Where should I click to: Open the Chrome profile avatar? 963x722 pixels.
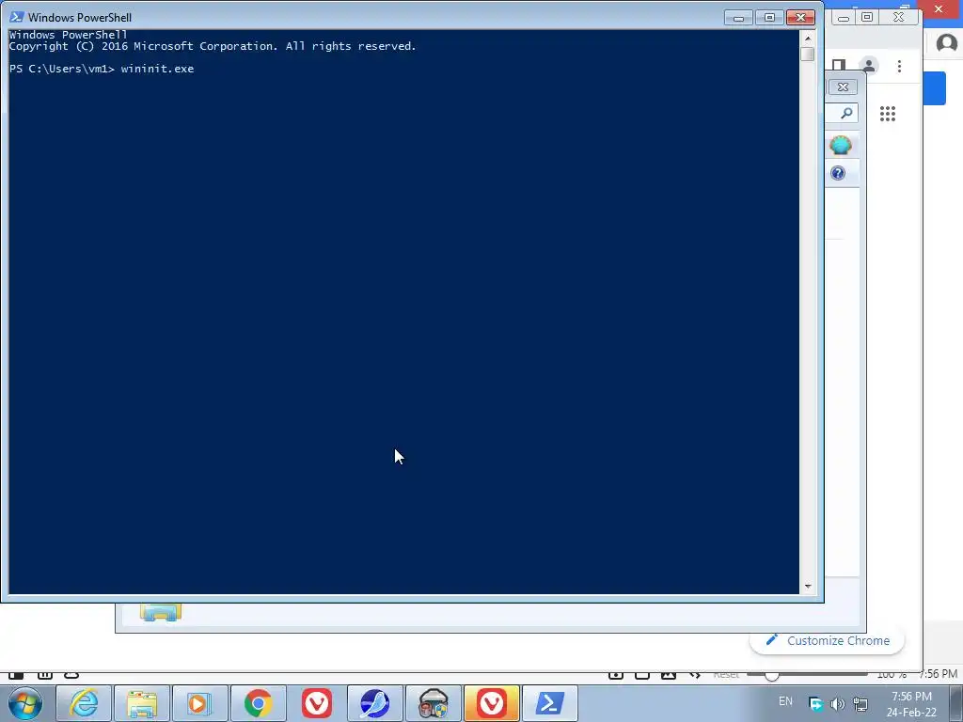point(868,66)
